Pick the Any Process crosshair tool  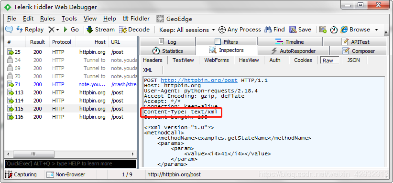click(x=240, y=30)
